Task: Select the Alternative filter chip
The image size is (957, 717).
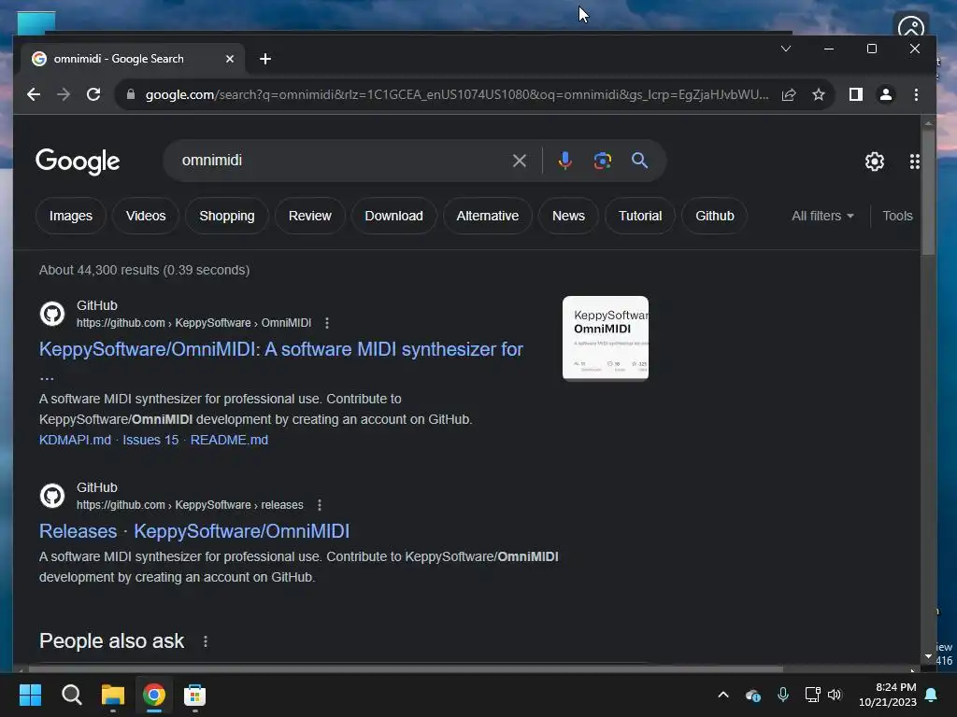Action: pyautogui.click(x=488, y=216)
